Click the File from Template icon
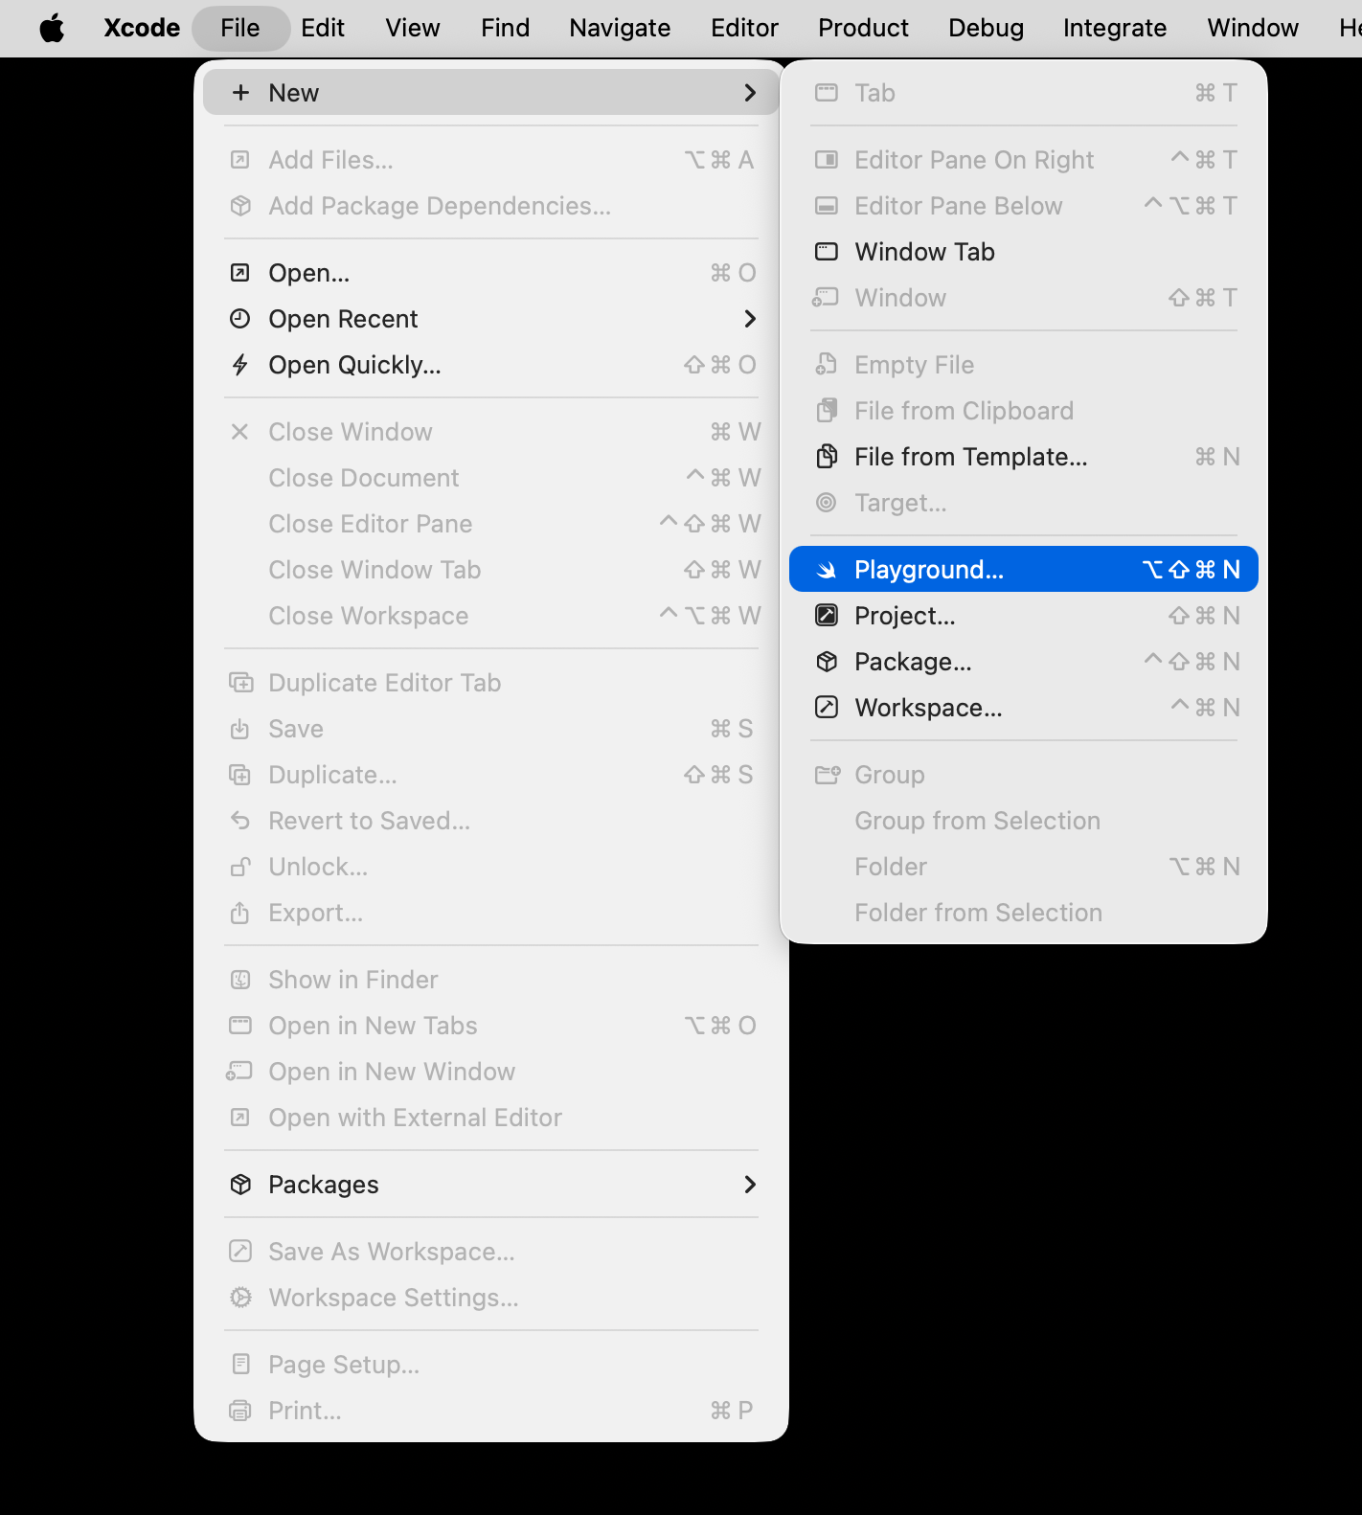Screen dimensions: 1362x1515 coord(826,457)
